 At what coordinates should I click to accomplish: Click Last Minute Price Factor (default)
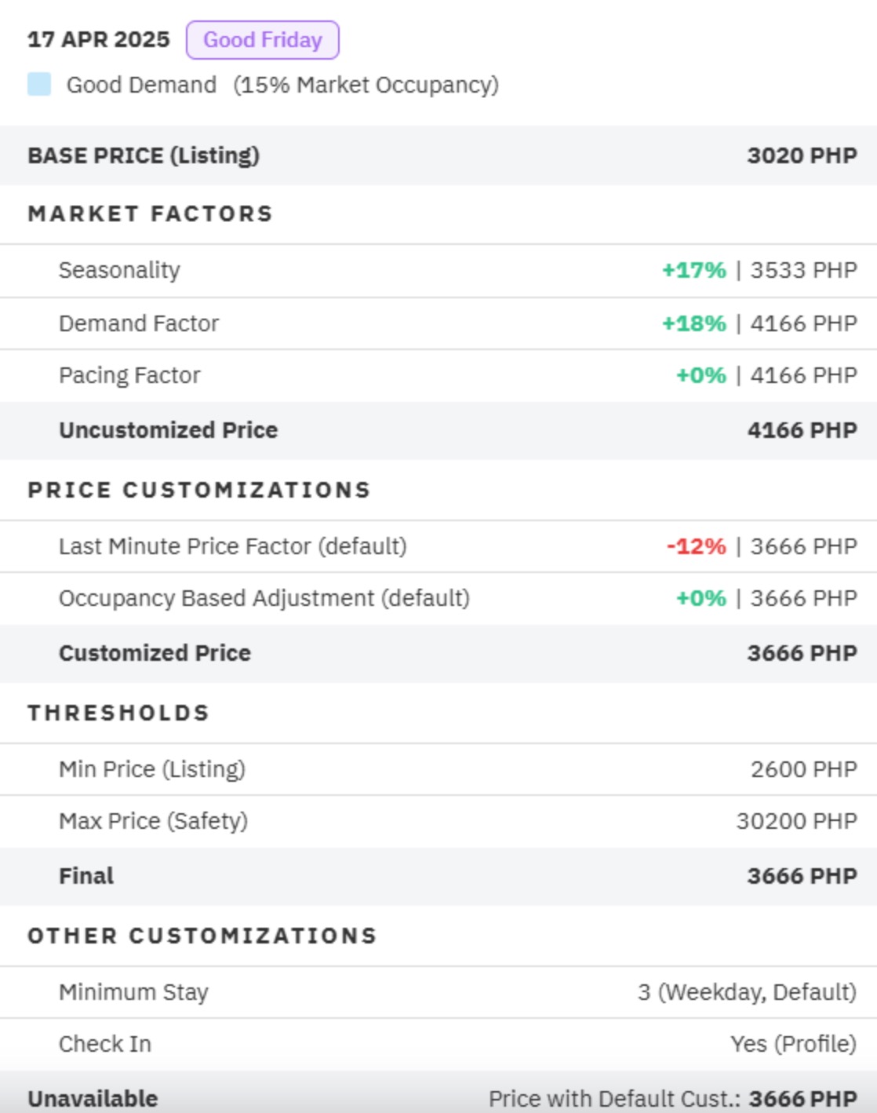pyautogui.click(x=233, y=546)
